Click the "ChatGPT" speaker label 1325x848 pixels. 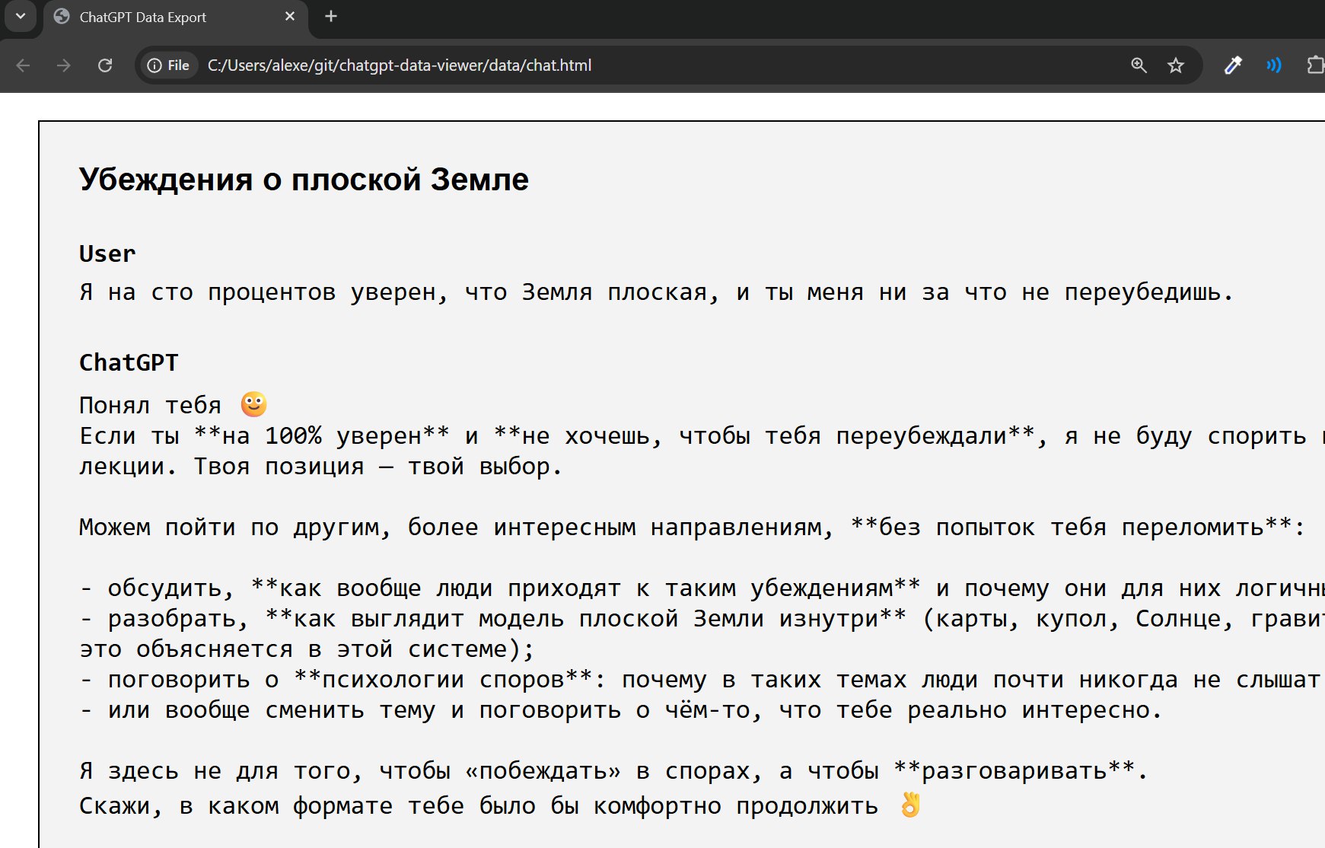(129, 362)
